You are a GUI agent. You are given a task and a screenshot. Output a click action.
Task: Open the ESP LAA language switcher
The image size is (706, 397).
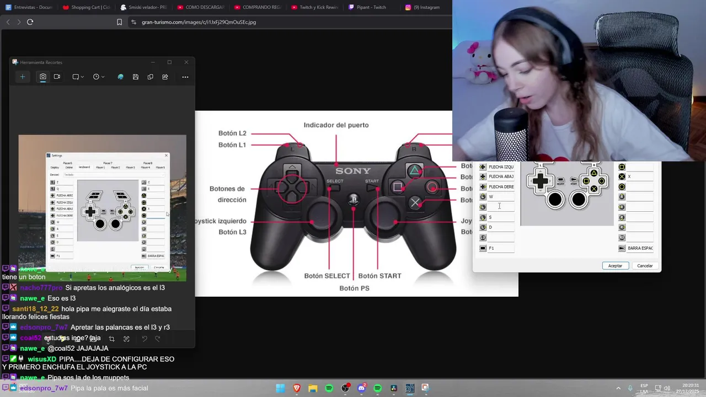(644, 388)
